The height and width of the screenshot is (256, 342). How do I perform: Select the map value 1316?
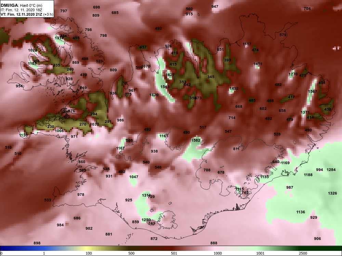pos(146,195)
